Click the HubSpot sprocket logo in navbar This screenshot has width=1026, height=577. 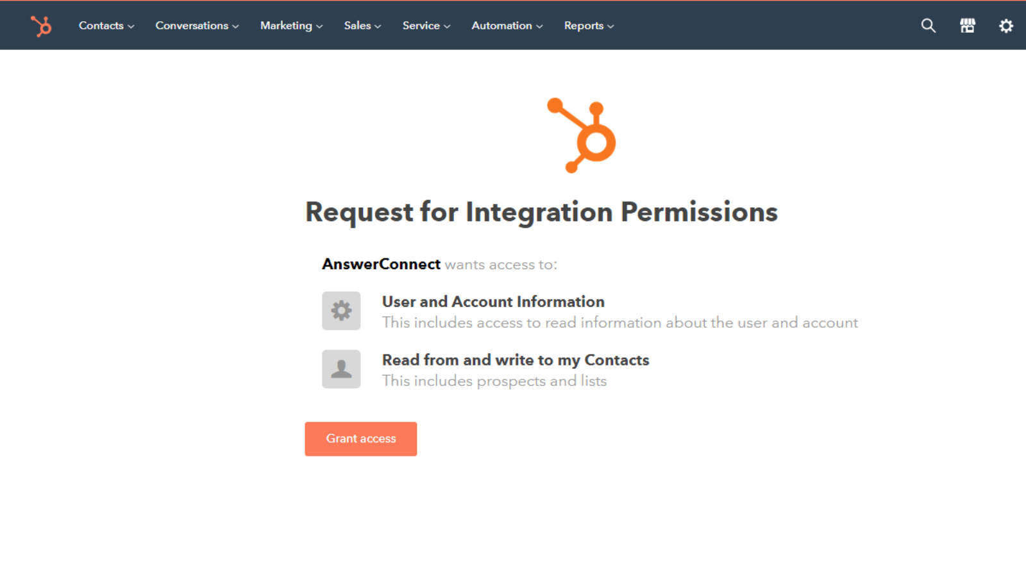(x=41, y=26)
